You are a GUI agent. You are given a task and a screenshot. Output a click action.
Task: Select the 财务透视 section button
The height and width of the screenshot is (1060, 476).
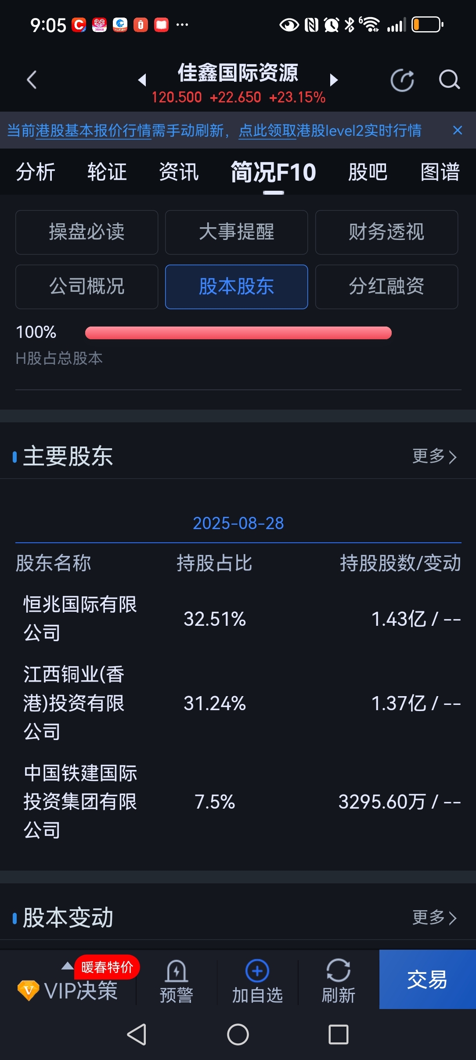386,232
